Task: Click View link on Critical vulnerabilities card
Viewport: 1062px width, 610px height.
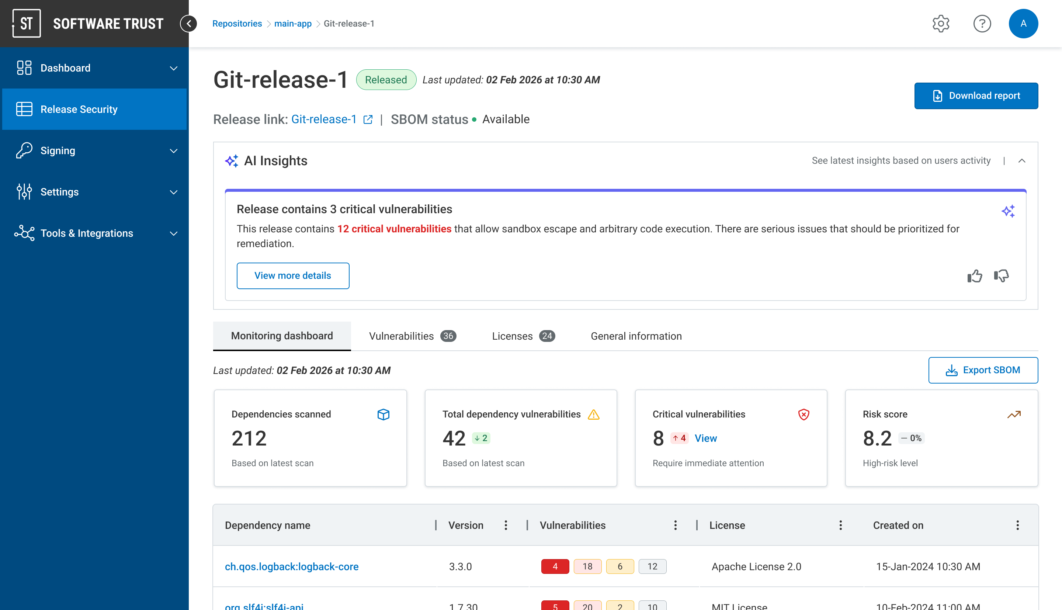Action: [706, 438]
